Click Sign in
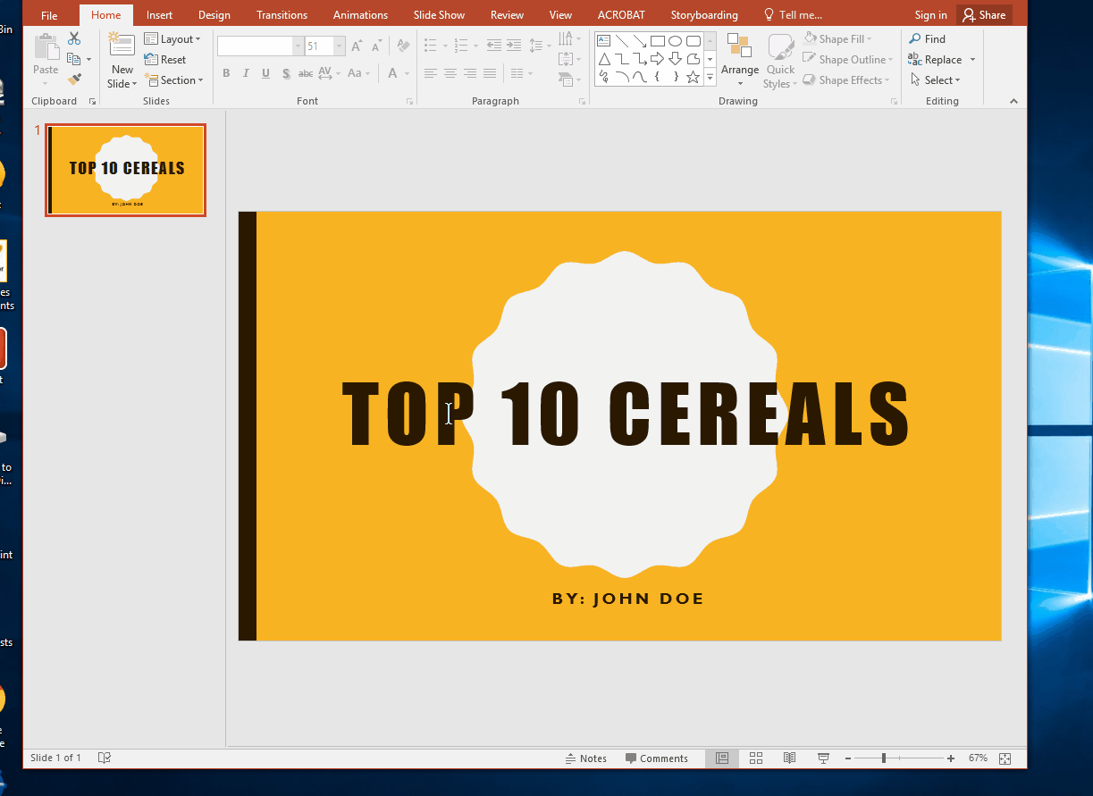 tap(930, 15)
